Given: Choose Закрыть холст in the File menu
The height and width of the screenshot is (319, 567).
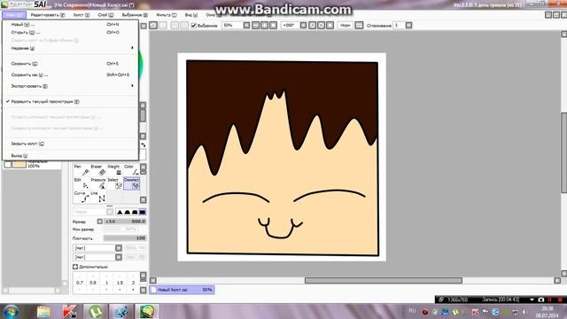Looking at the screenshot, I should (70, 144).
